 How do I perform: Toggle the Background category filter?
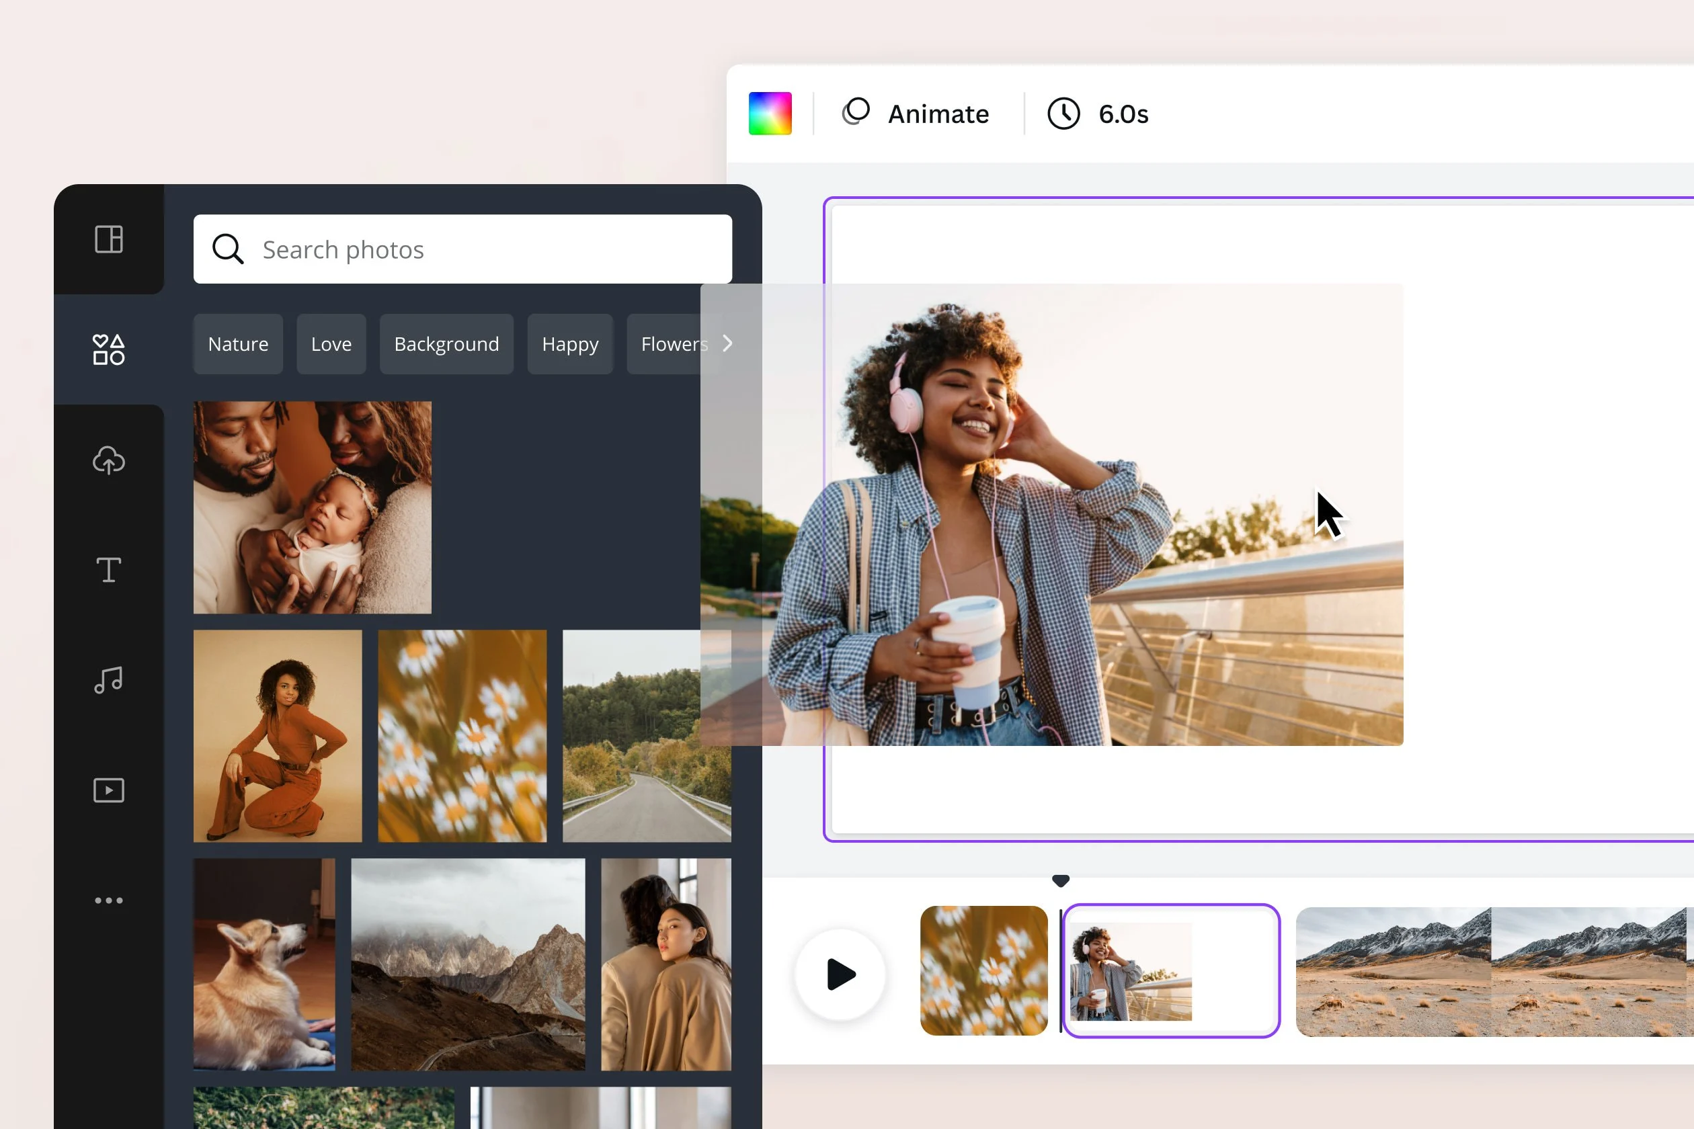445,343
